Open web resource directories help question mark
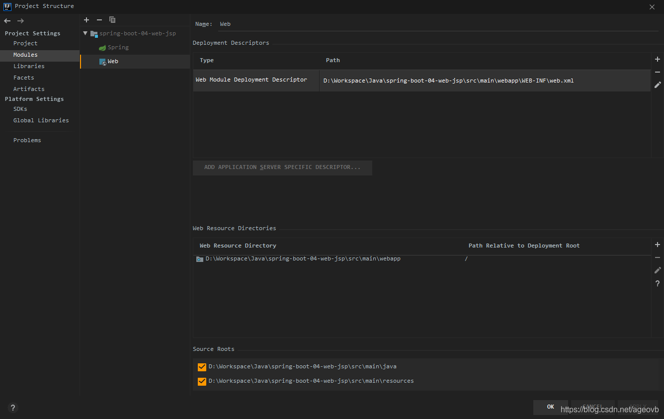Viewport: 664px width, 419px height. point(658,283)
